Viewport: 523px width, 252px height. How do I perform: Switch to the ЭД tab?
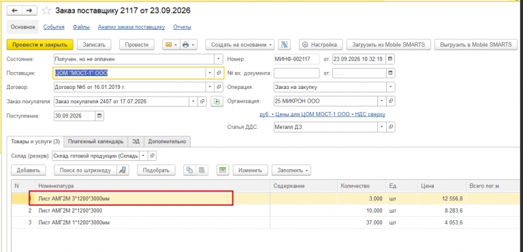point(136,141)
